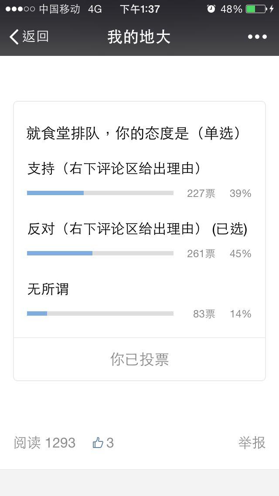Tap the 4G network indicator
279x496 pixels.
[95, 9]
